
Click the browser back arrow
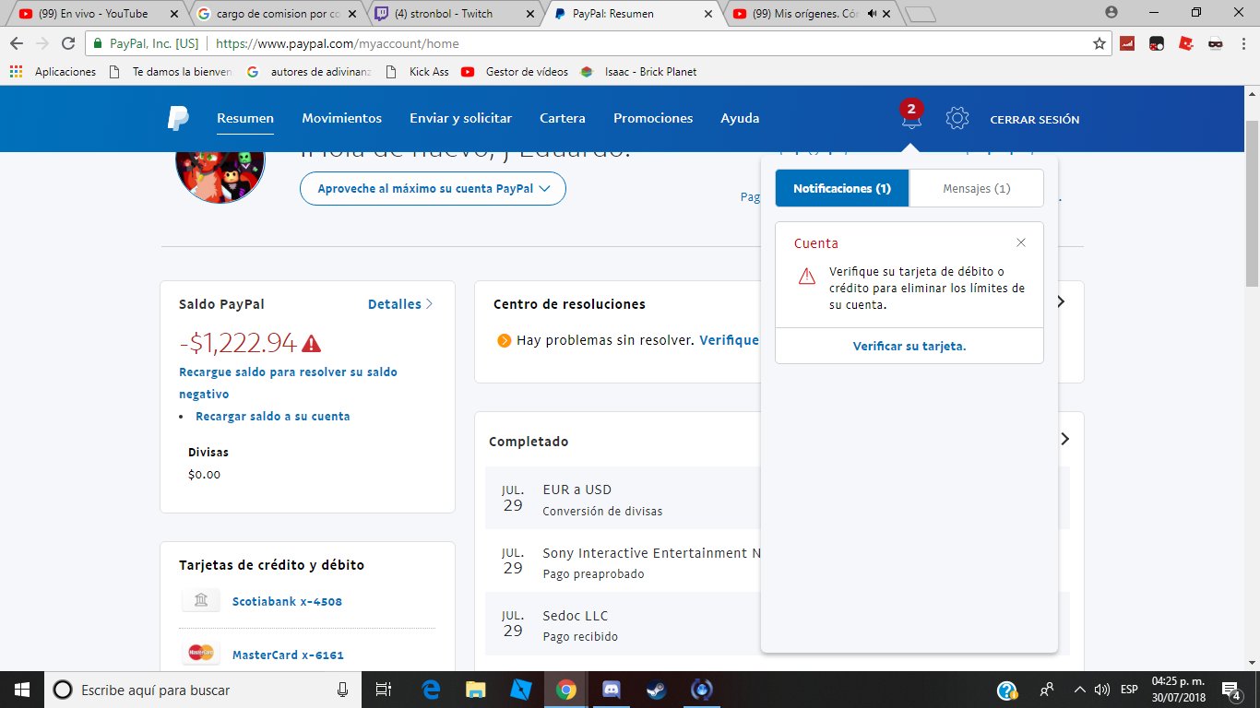pyautogui.click(x=17, y=43)
